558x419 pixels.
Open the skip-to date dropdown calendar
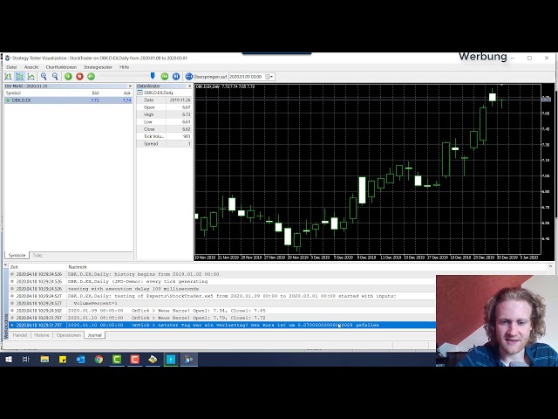269,77
